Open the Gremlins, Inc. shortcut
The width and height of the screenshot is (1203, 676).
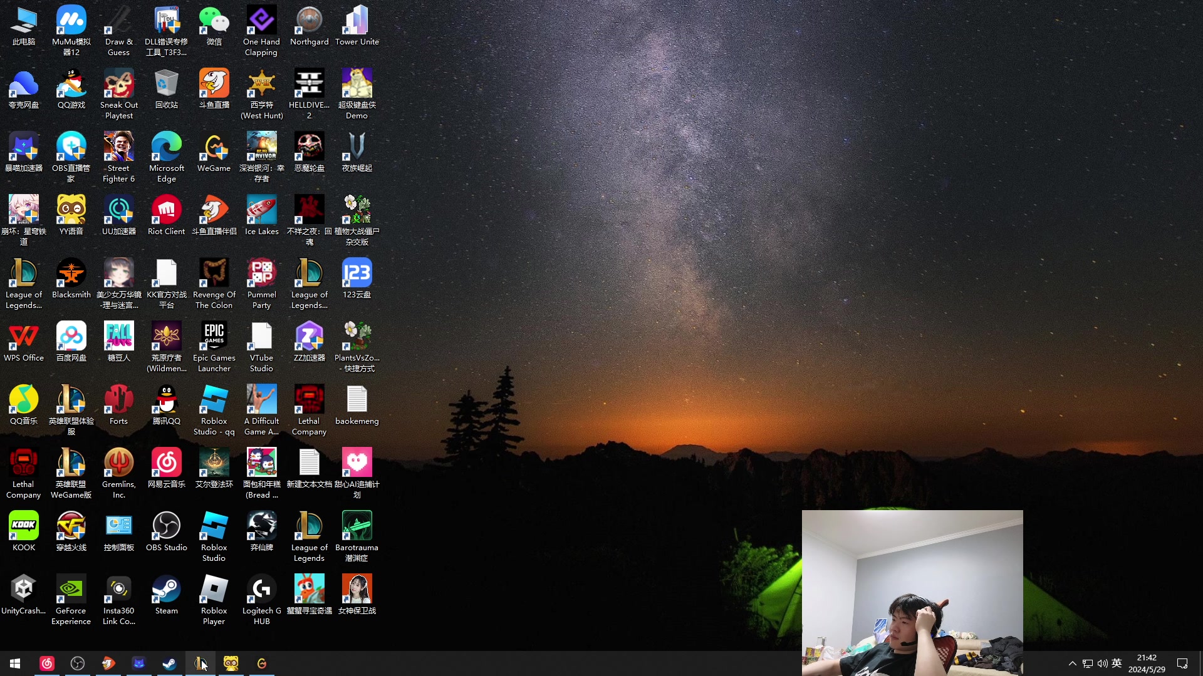tap(118, 474)
